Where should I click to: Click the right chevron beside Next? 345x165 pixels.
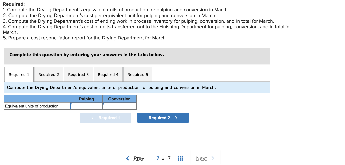[213, 158]
